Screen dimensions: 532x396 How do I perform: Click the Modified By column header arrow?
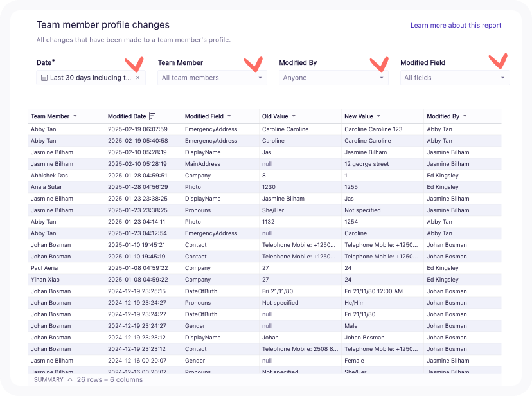click(x=465, y=116)
